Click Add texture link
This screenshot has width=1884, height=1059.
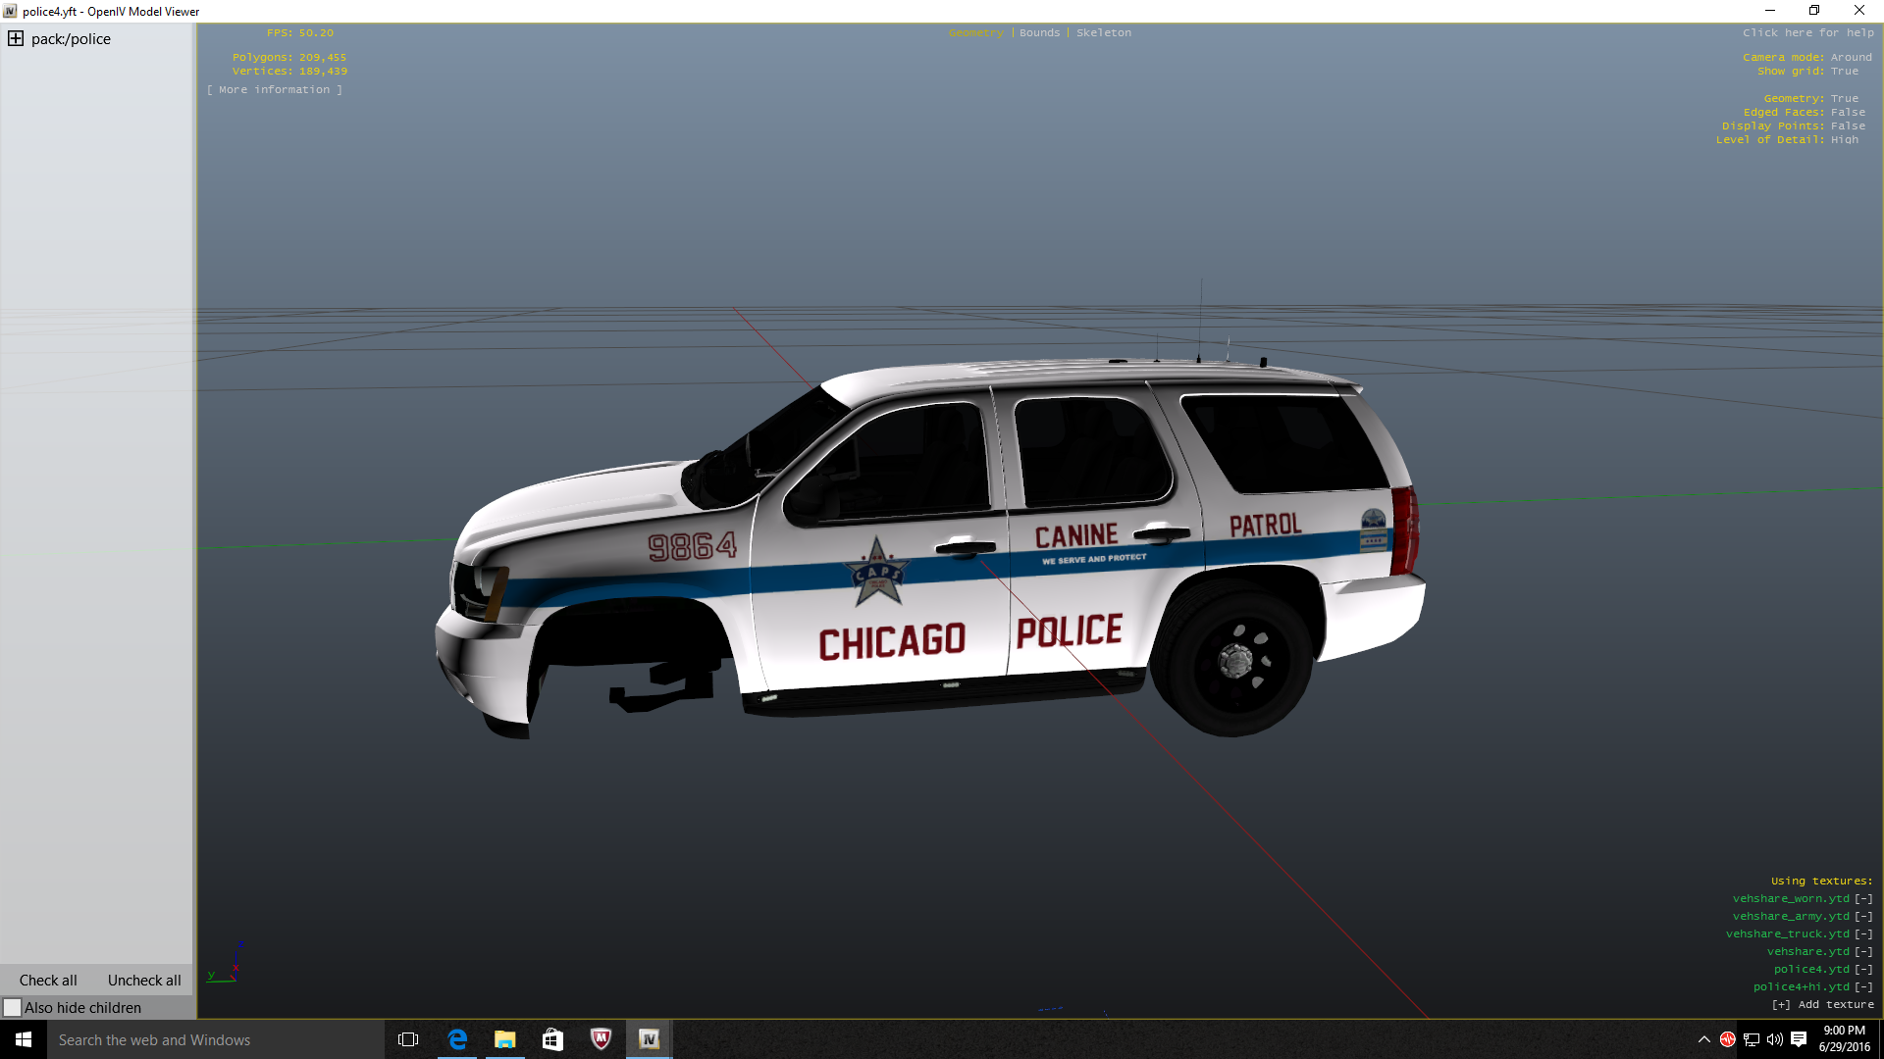(x=1823, y=1005)
